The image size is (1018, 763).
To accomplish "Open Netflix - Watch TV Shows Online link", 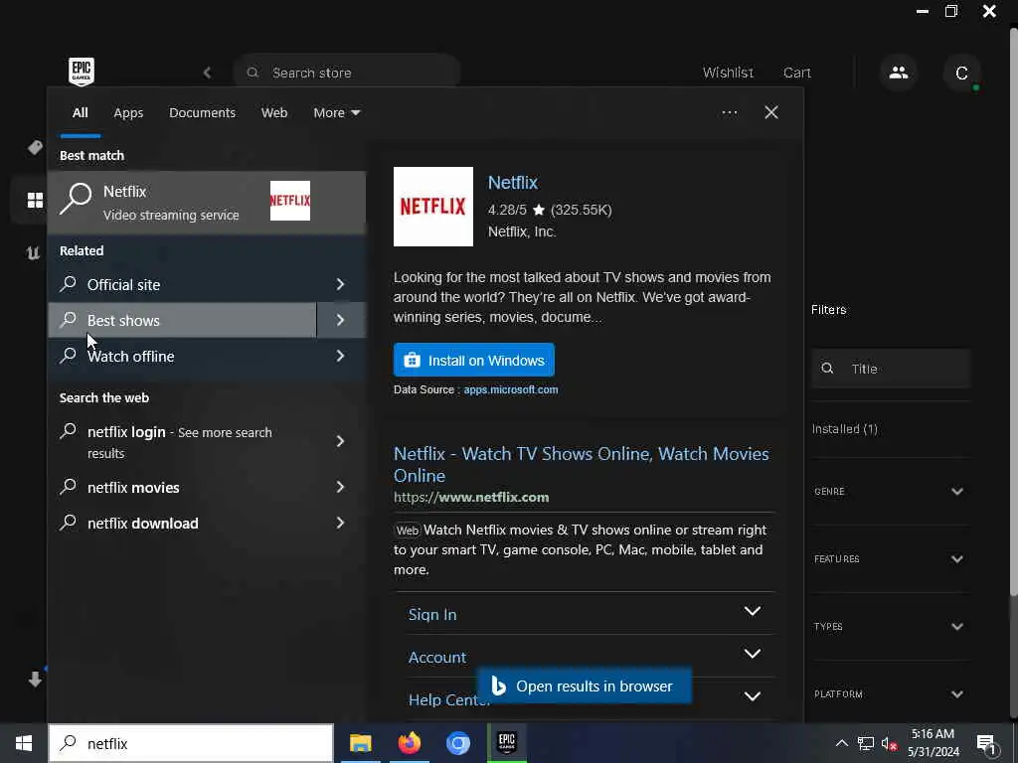I will 581,464.
